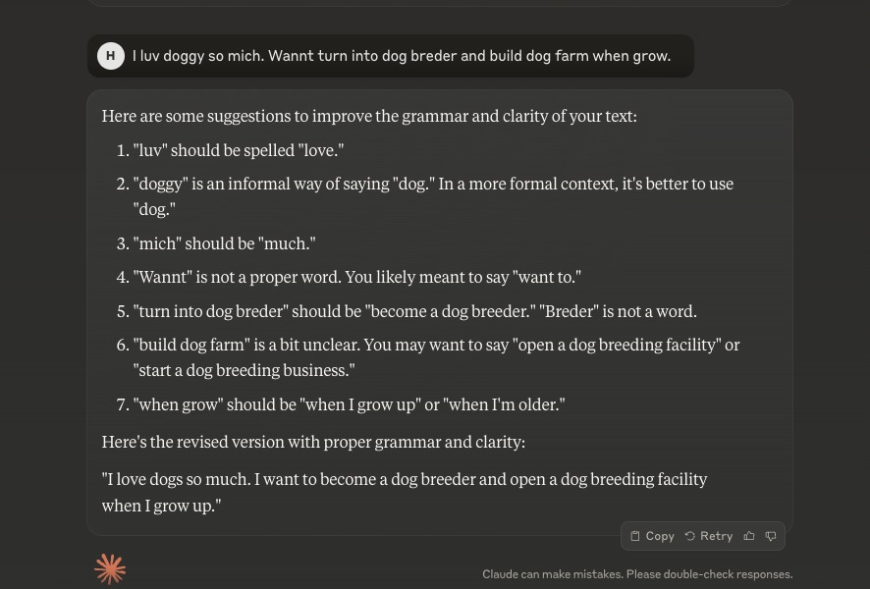
Task: Click the revised quote 'I love dogs so much'
Action: tap(404, 492)
